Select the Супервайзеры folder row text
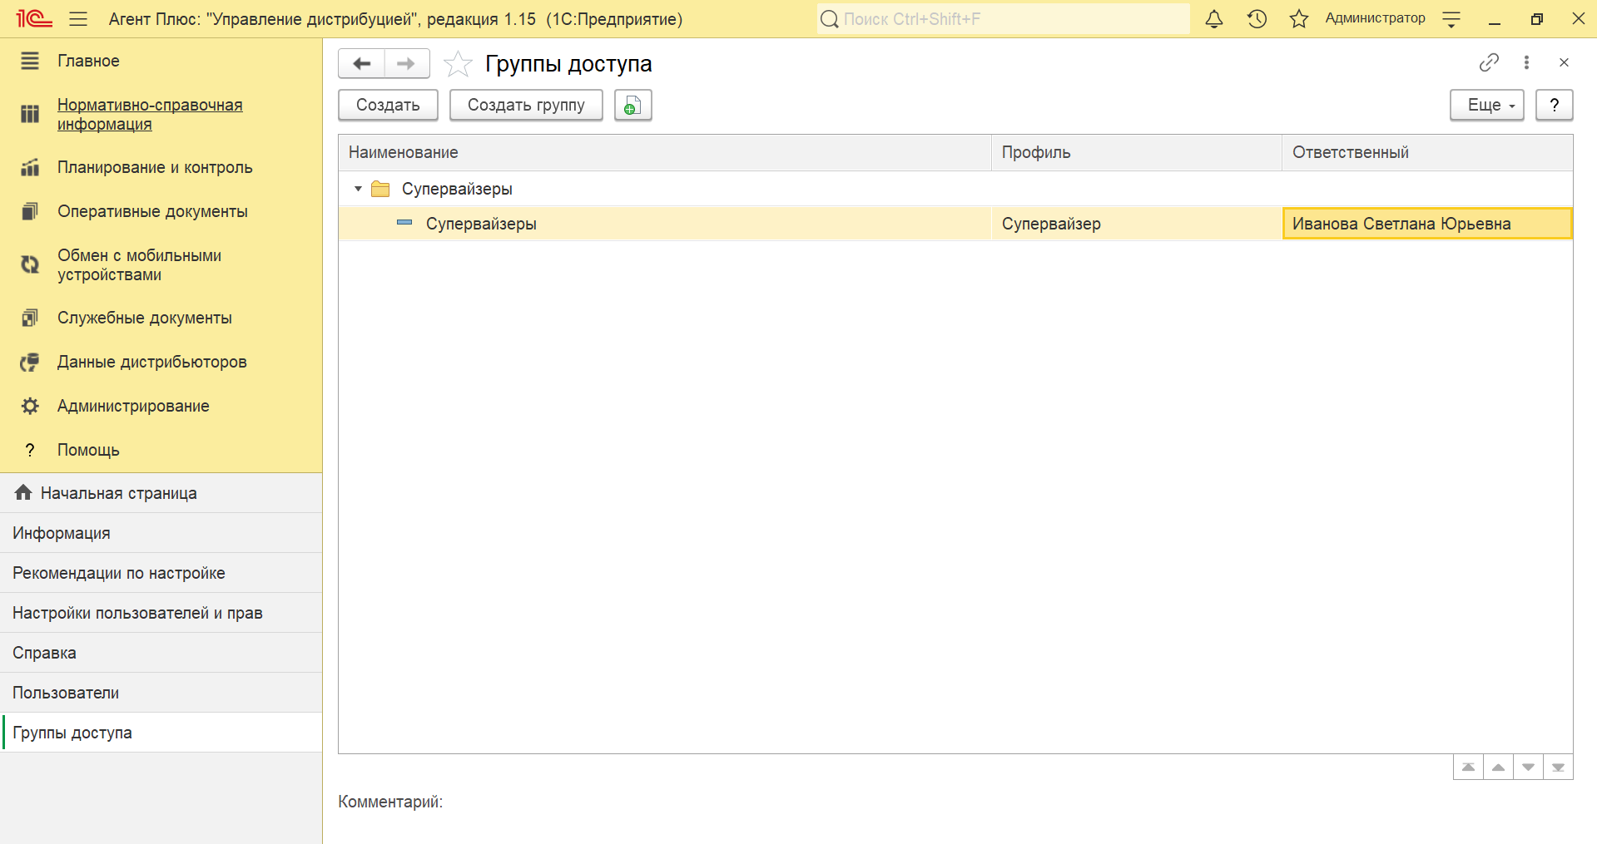 tap(457, 189)
